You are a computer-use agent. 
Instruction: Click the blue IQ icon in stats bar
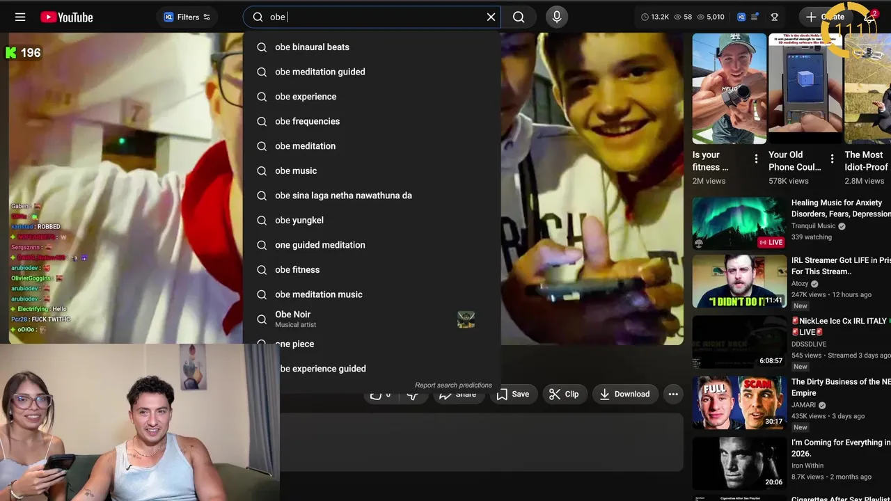pyautogui.click(x=741, y=17)
